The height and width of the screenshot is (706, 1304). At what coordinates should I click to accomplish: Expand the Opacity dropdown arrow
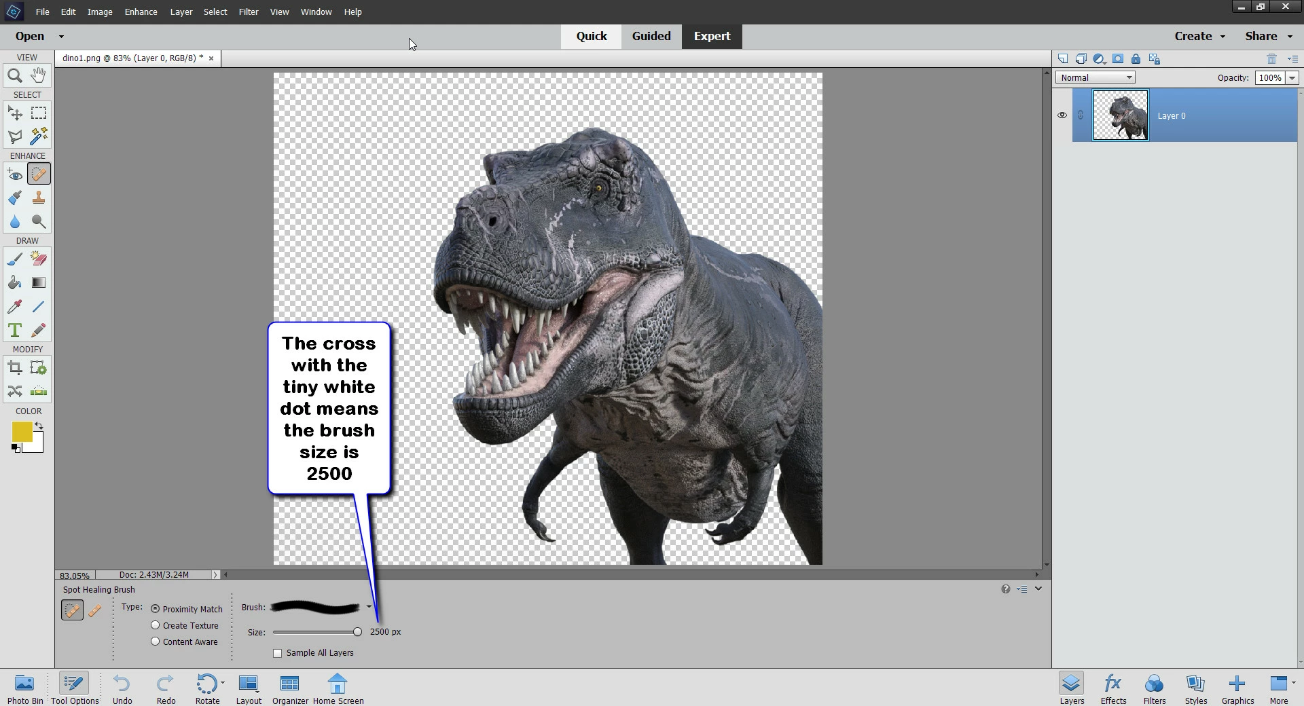1292,78
